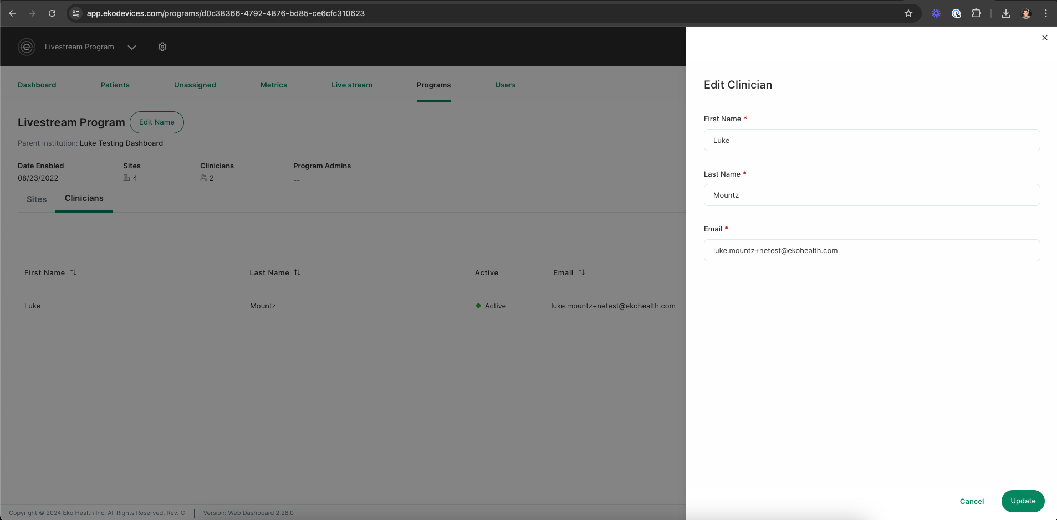
Task: Open browser extensions puzzle icon
Action: tap(977, 13)
